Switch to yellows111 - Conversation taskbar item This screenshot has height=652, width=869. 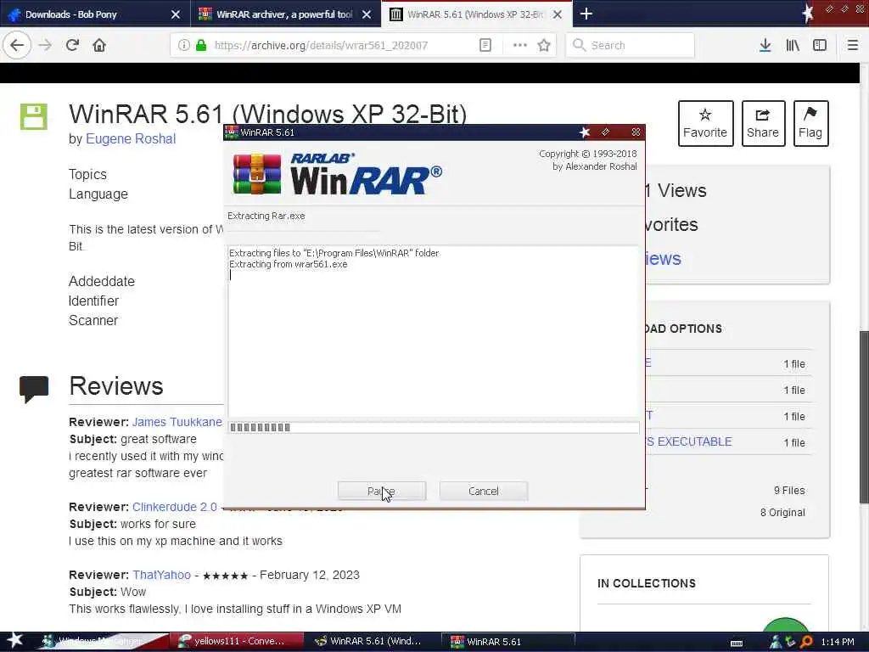click(x=238, y=641)
